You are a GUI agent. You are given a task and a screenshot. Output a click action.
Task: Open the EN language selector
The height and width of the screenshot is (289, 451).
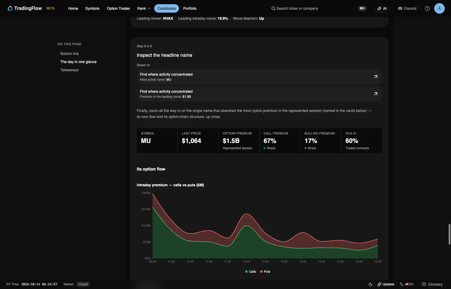pos(407,284)
